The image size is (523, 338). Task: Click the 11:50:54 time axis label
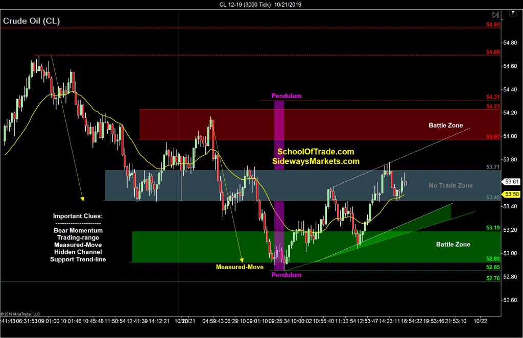tap(115, 321)
